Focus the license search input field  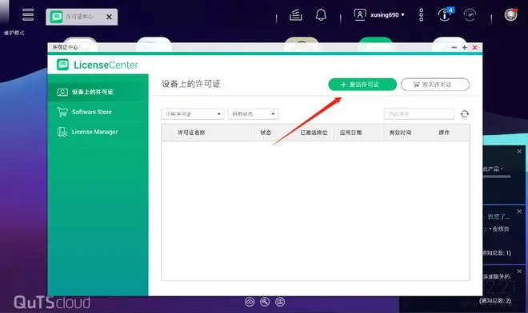418,114
